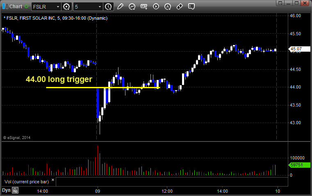Click the green connection status circle
The image size is (312, 196).
(x=26, y=7)
